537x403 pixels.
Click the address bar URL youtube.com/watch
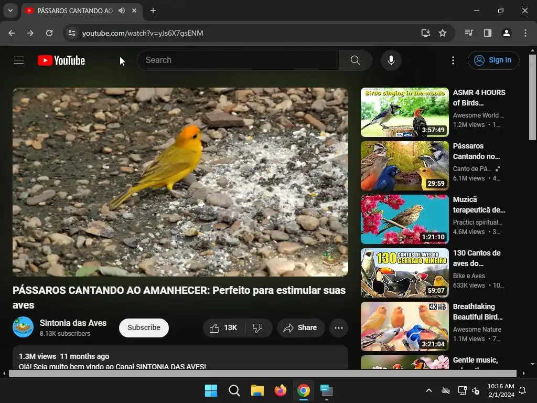click(x=143, y=33)
